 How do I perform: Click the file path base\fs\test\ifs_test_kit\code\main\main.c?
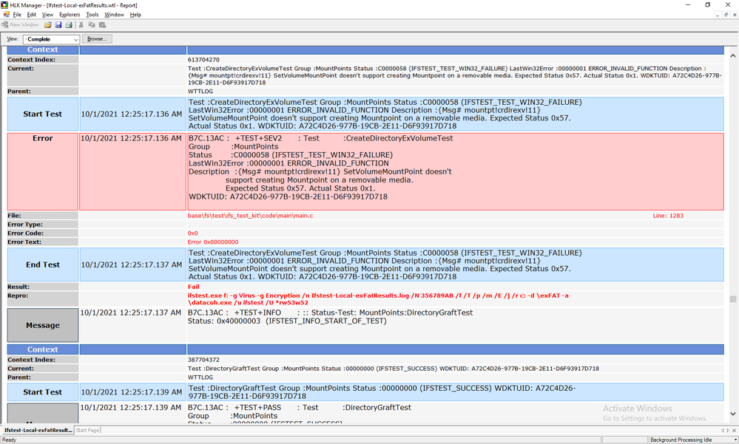250,216
